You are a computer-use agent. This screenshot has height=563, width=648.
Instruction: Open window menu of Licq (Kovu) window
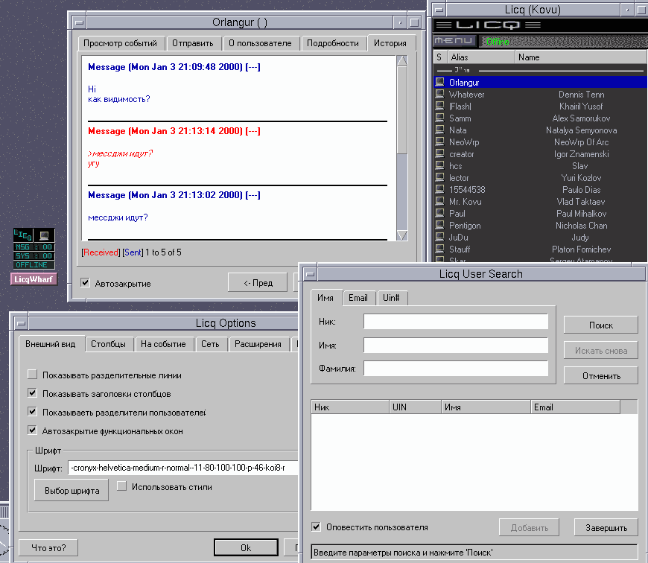(x=439, y=10)
